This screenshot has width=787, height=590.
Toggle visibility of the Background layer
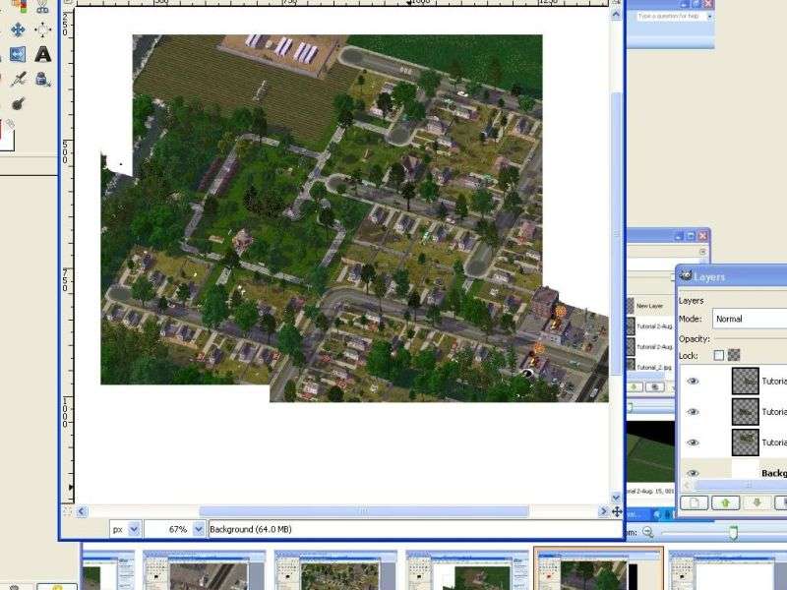click(693, 473)
